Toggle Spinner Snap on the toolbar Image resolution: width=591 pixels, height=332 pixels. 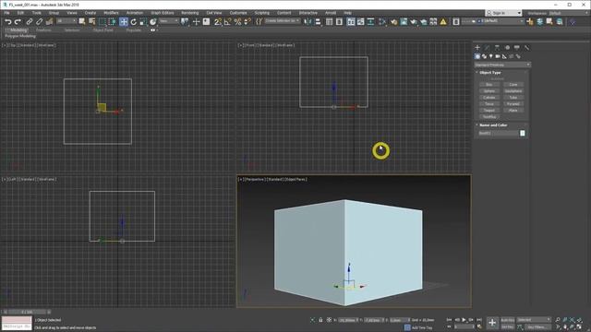[x=247, y=22]
